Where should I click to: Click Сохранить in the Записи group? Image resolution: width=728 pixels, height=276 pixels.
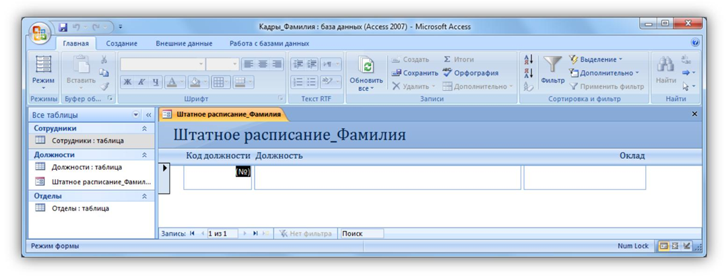click(415, 73)
